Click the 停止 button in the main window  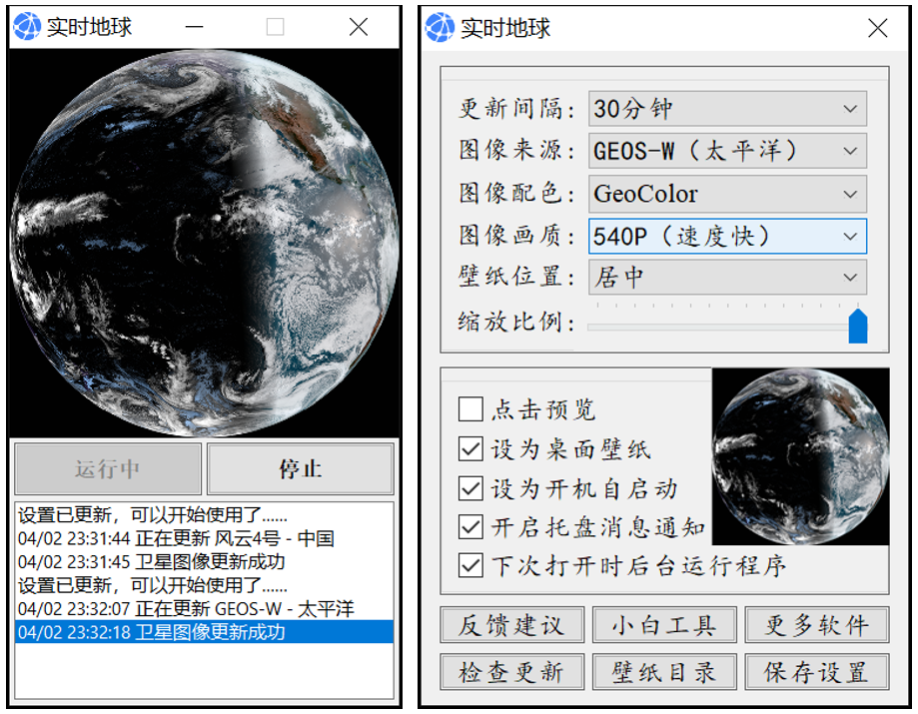(x=301, y=468)
